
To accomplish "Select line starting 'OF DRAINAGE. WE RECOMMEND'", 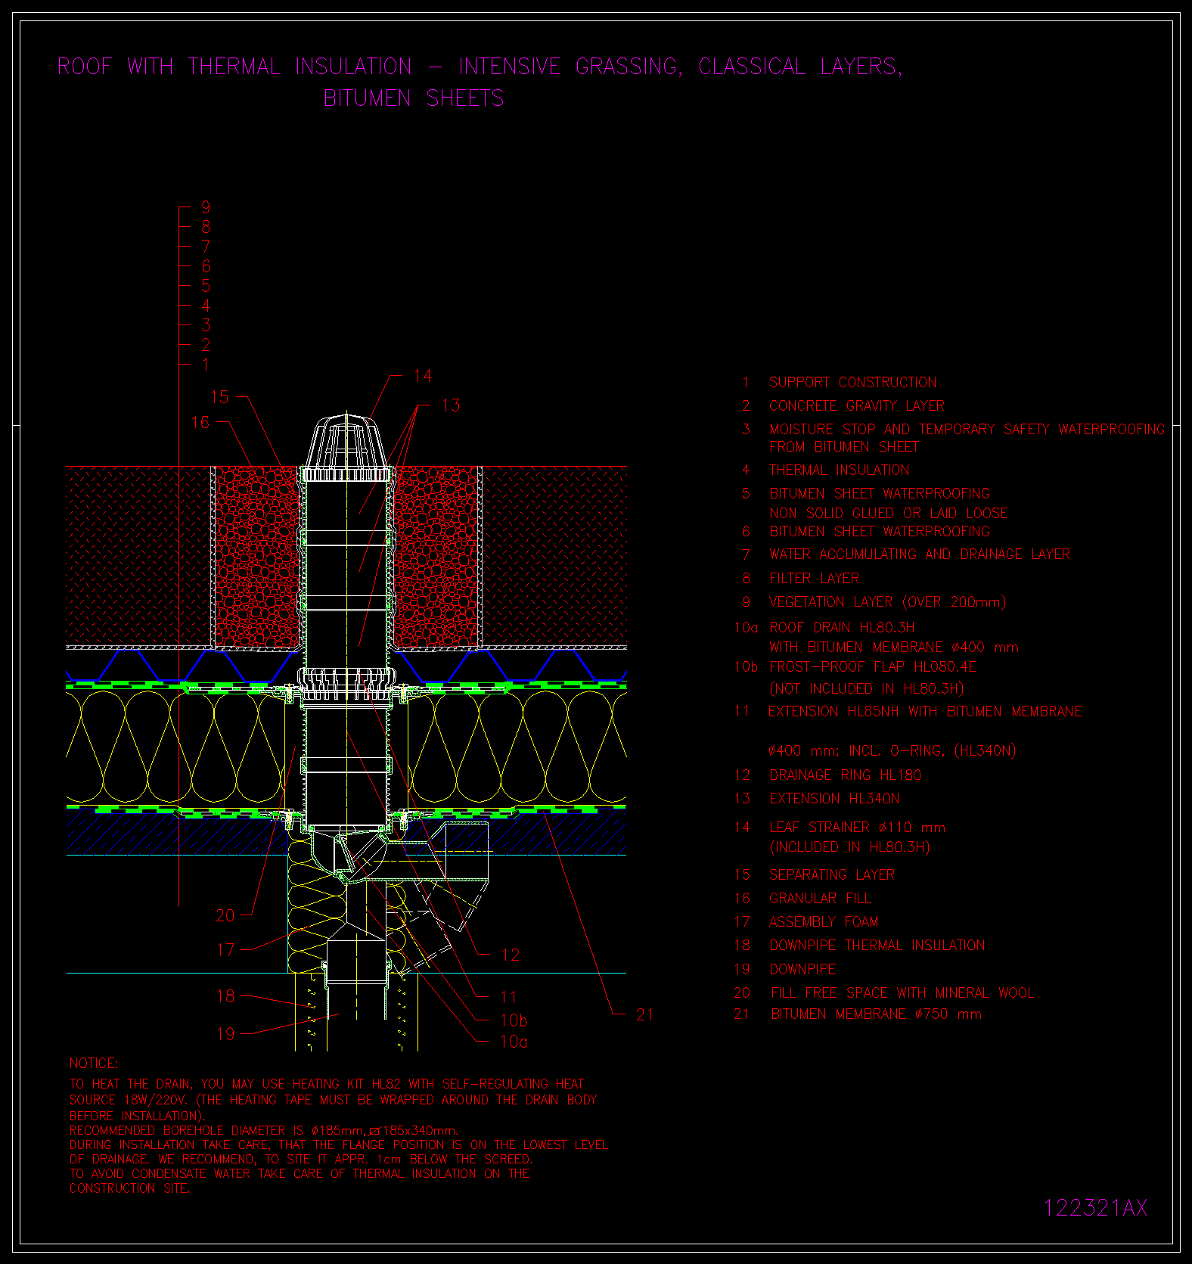I will pos(301,1159).
